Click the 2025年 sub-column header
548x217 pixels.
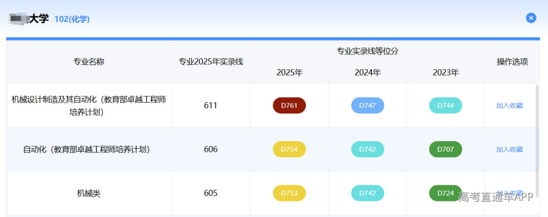pos(289,73)
